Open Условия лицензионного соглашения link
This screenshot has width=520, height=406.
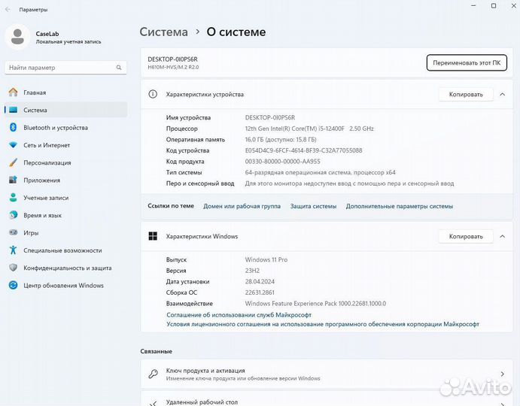323,324
